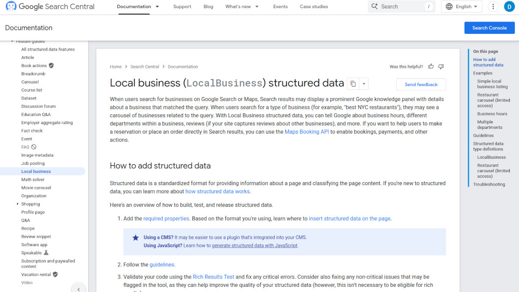Open the dropdown arrow beside the copy icon
The width and height of the screenshot is (519, 292).
364,83
